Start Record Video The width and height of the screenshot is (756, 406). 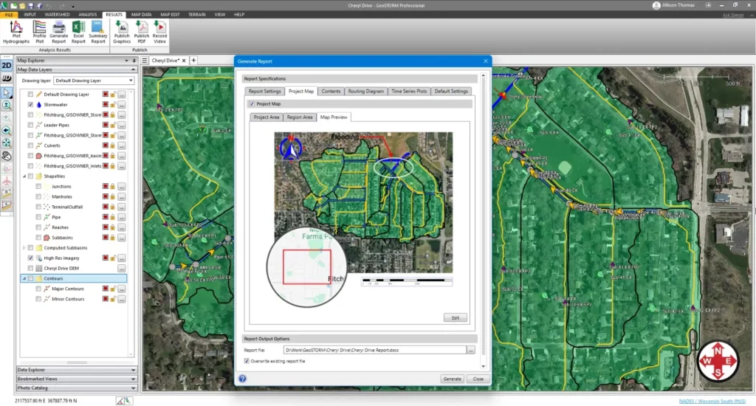click(159, 32)
